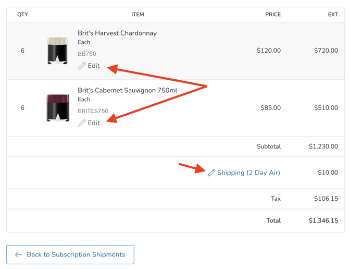Go back to Subscription Shipments
Viewport: 349px width, 269px height.
tap(70, 255)
